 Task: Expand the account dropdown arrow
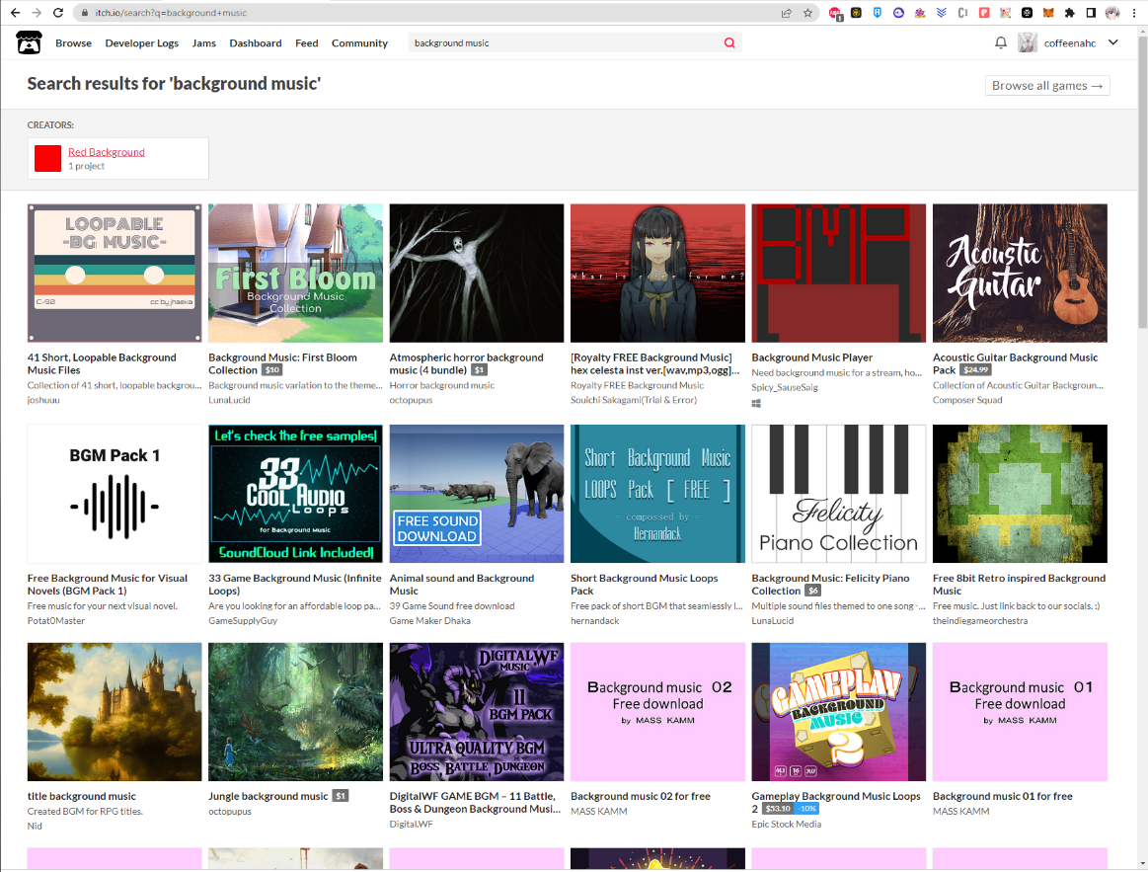click(x=1112, y=42)
